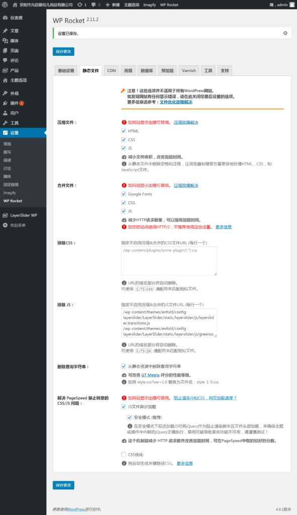Open Appearance (外观) brush icon
This screenshot has height=515, width=297.
pyautogui.click(x=5, y=93)
